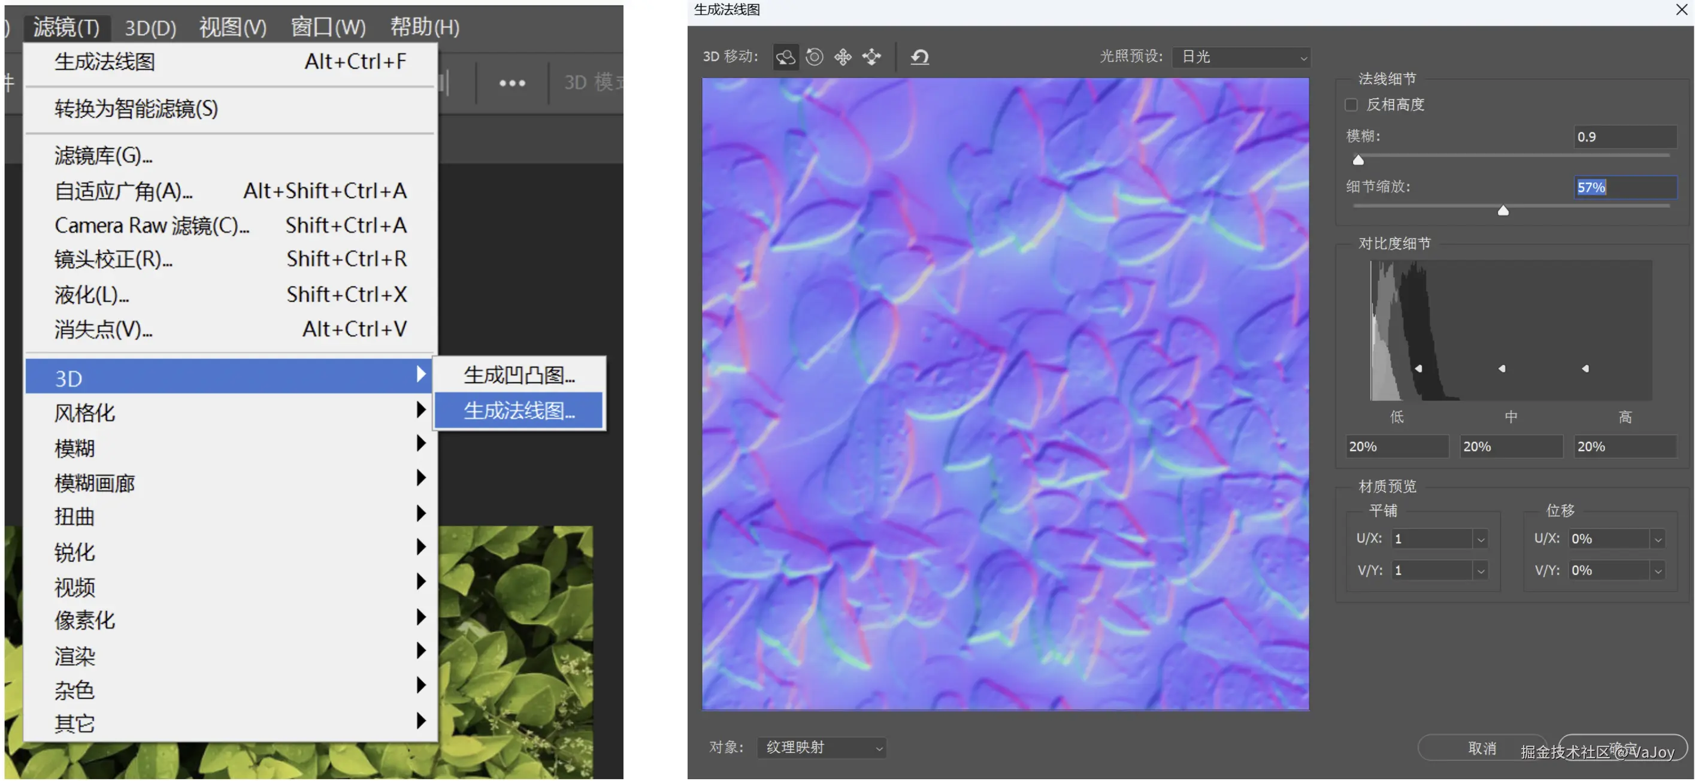This screenshot has width=1695, height=781.
Task: Select the 3D slide tool icon
Action: click(872, 57)
